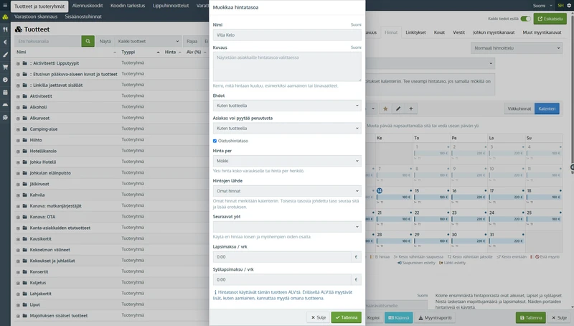Image resolution: width=574 pixels, height=326 pixels.
Task: Open the Ehdot dropdown
Action: pos(287,106)
